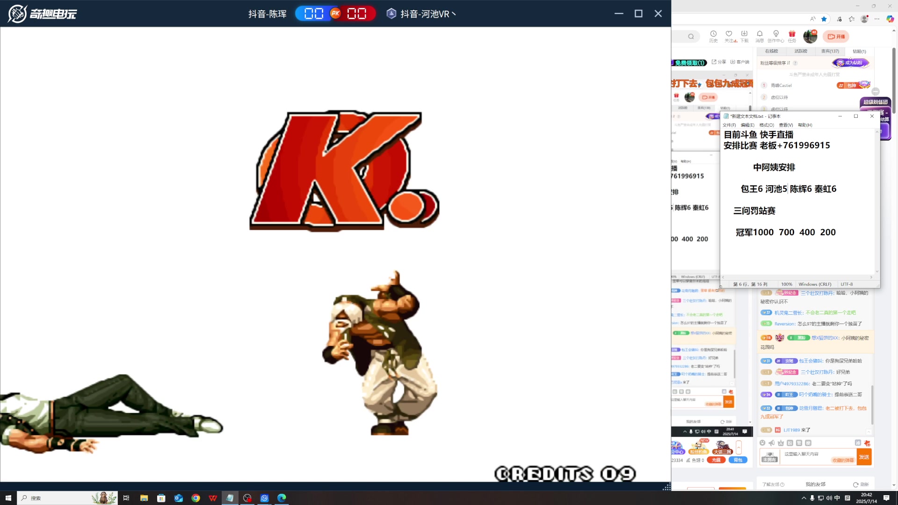Click the Notepad line 冠军1000 700 400 200
Screen dimensions: 898x505
coord(786,232)
